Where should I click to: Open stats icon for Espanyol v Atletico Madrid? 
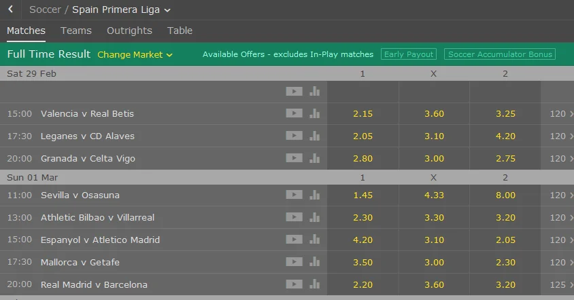(x=314, y=240)
